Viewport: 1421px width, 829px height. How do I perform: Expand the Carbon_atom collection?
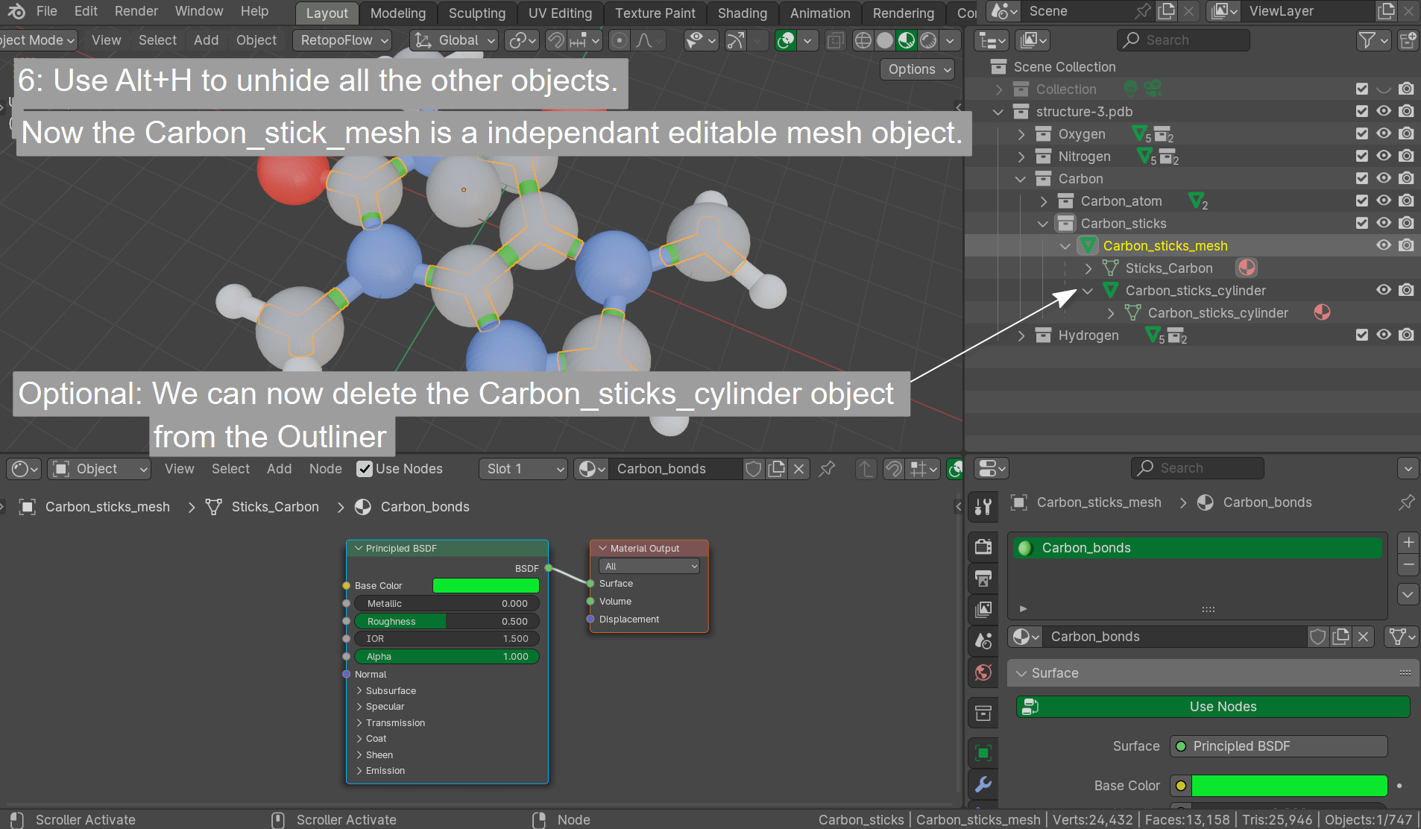[x=1044, y=201]
